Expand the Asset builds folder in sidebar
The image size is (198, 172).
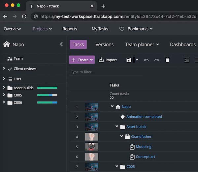click(x=4, y=88)
